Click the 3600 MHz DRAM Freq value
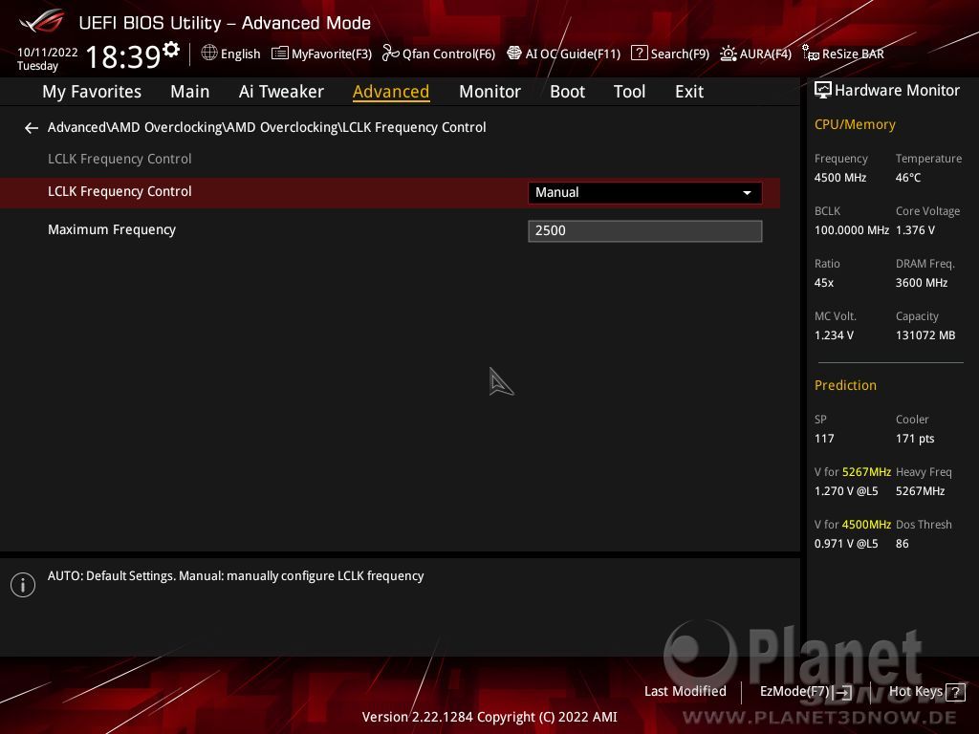Image resolution: width=979 pixels, height=734 pixels. pos(922,283)
